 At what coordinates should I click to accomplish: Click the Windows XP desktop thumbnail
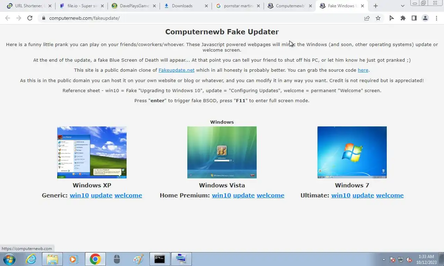tap(92, 152)
